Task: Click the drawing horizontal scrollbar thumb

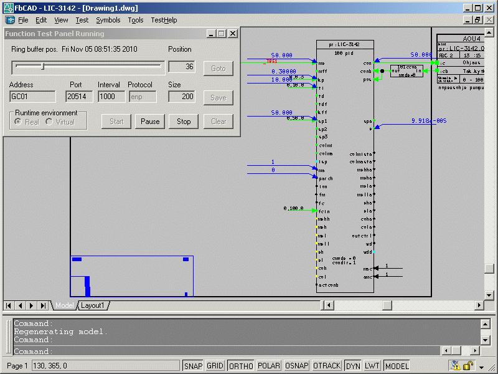Action: coord(387,305)
